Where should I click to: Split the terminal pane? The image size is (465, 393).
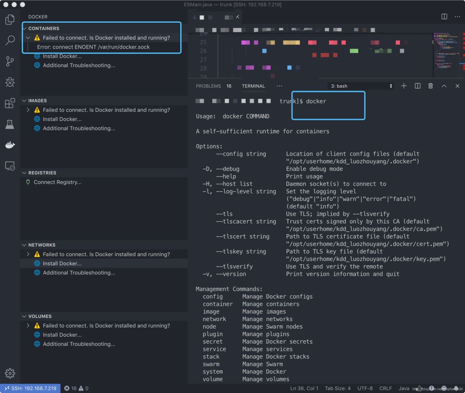point(417,86)
